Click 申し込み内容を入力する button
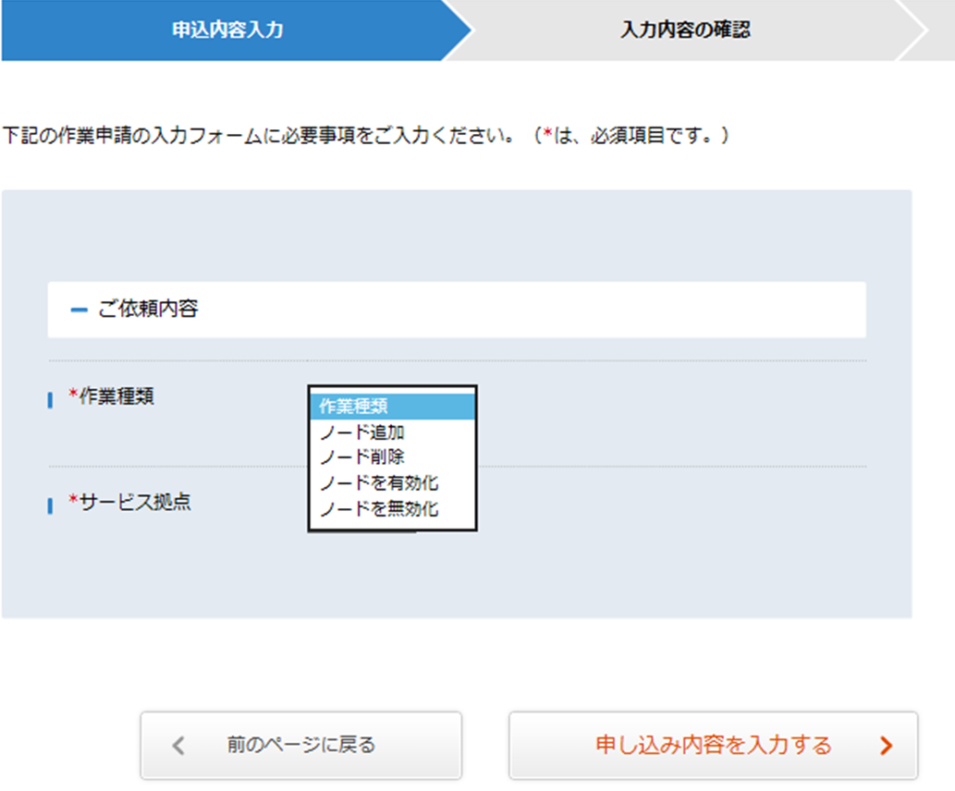 coord(713,746)
